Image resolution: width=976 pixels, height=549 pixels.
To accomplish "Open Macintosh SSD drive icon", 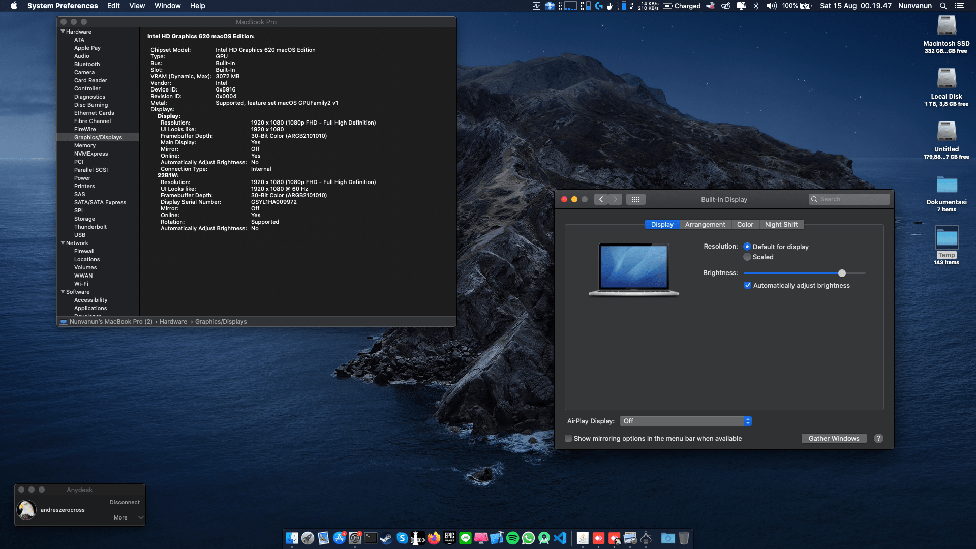I will tap(946, 26).
